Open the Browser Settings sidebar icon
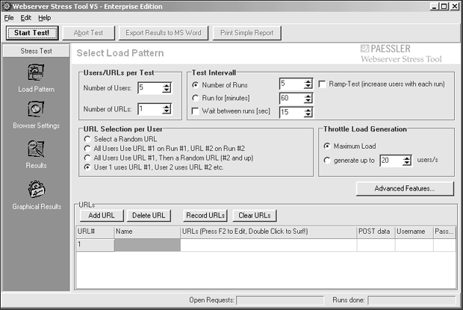 tap(36, 111)
